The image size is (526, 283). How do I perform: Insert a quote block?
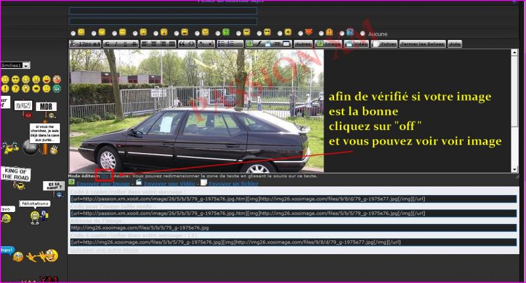click(182, 44)
